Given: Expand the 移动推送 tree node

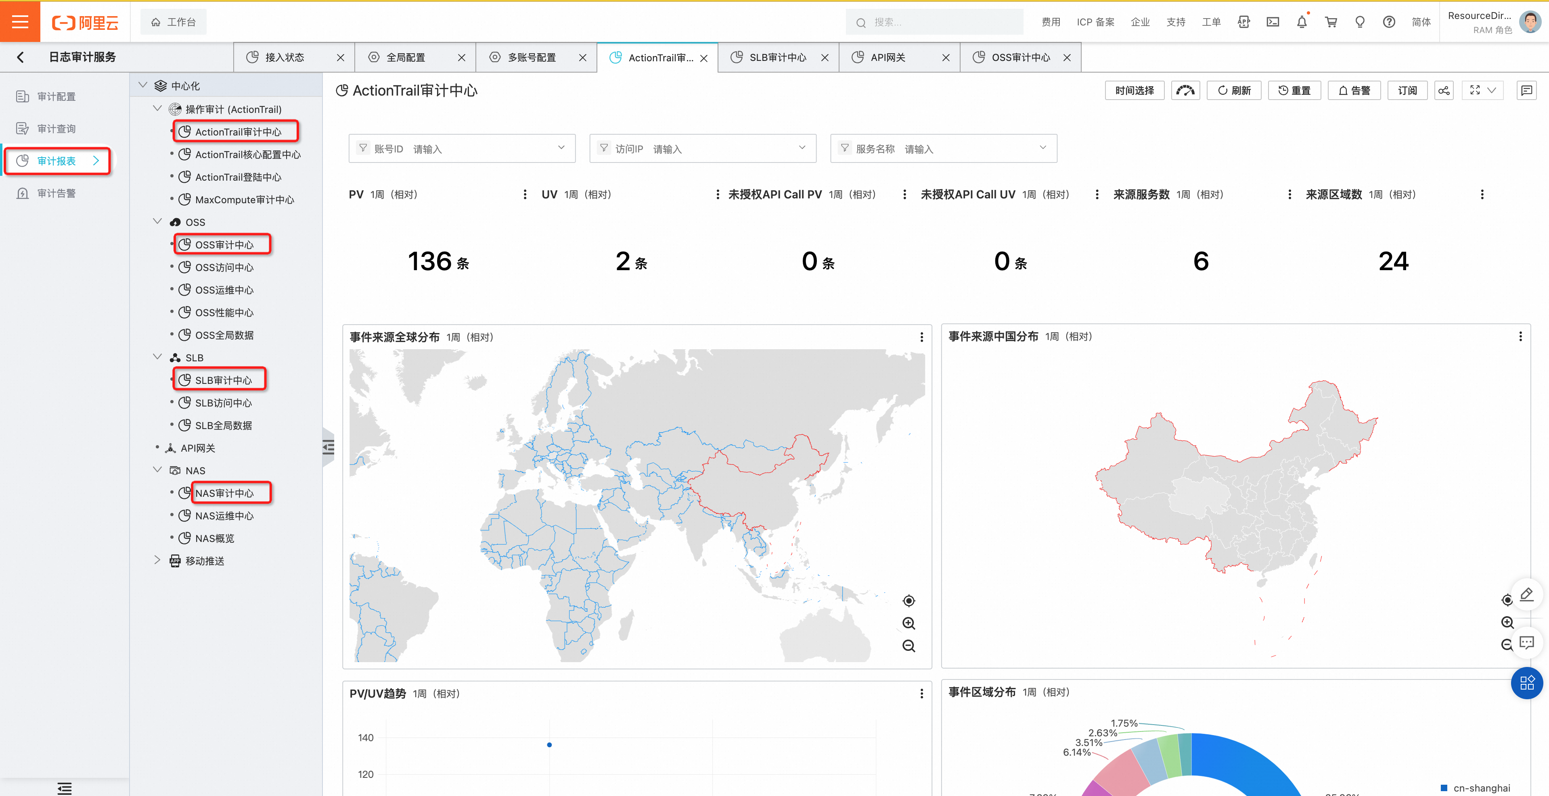Looking at the screenshot, I should tap(157, 560).
